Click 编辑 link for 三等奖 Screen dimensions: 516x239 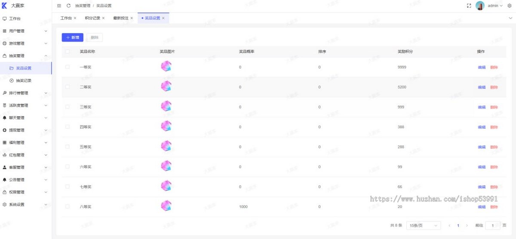482,107
